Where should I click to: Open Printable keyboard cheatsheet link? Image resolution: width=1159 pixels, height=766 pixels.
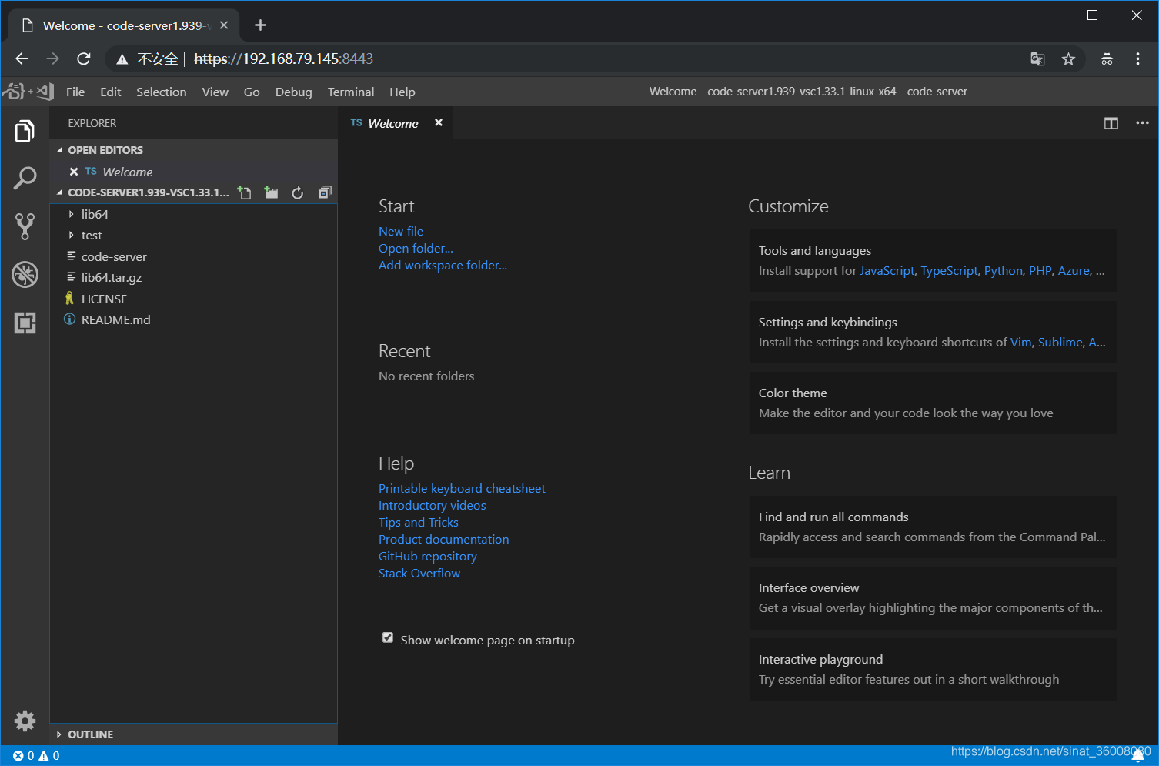[x=462, y=488]
